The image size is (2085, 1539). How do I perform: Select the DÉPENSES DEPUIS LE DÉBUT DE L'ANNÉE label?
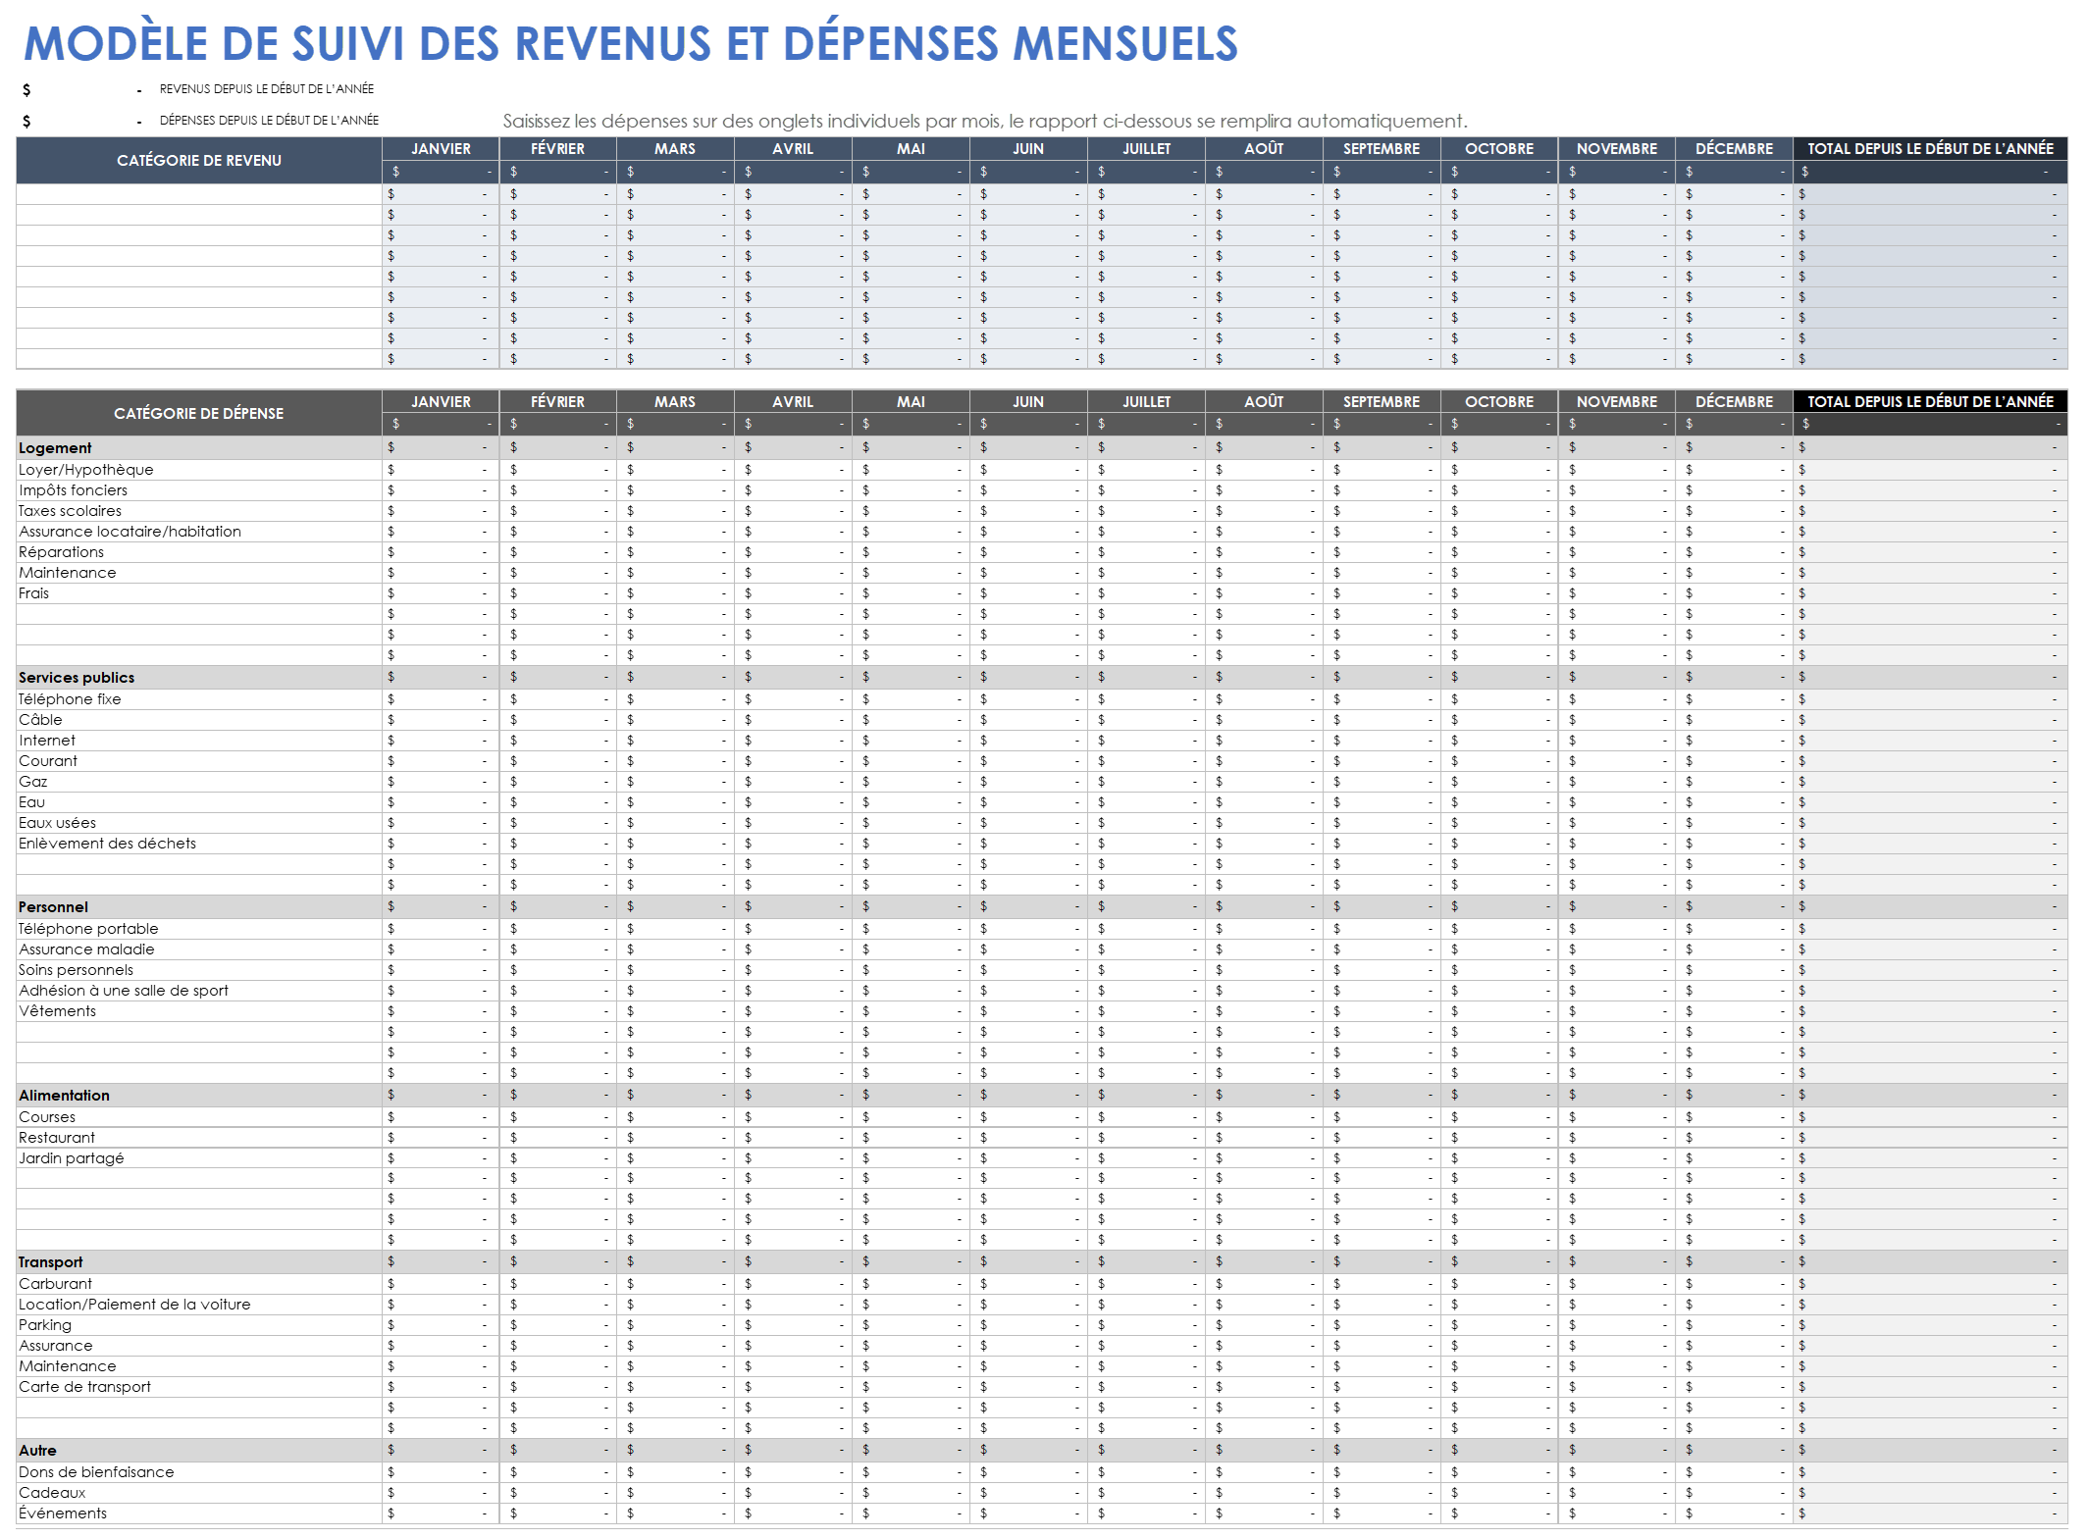(x=269, y=121)
